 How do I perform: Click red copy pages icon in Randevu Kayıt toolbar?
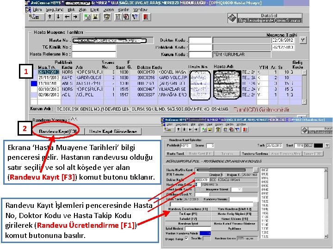click(232, 129)
